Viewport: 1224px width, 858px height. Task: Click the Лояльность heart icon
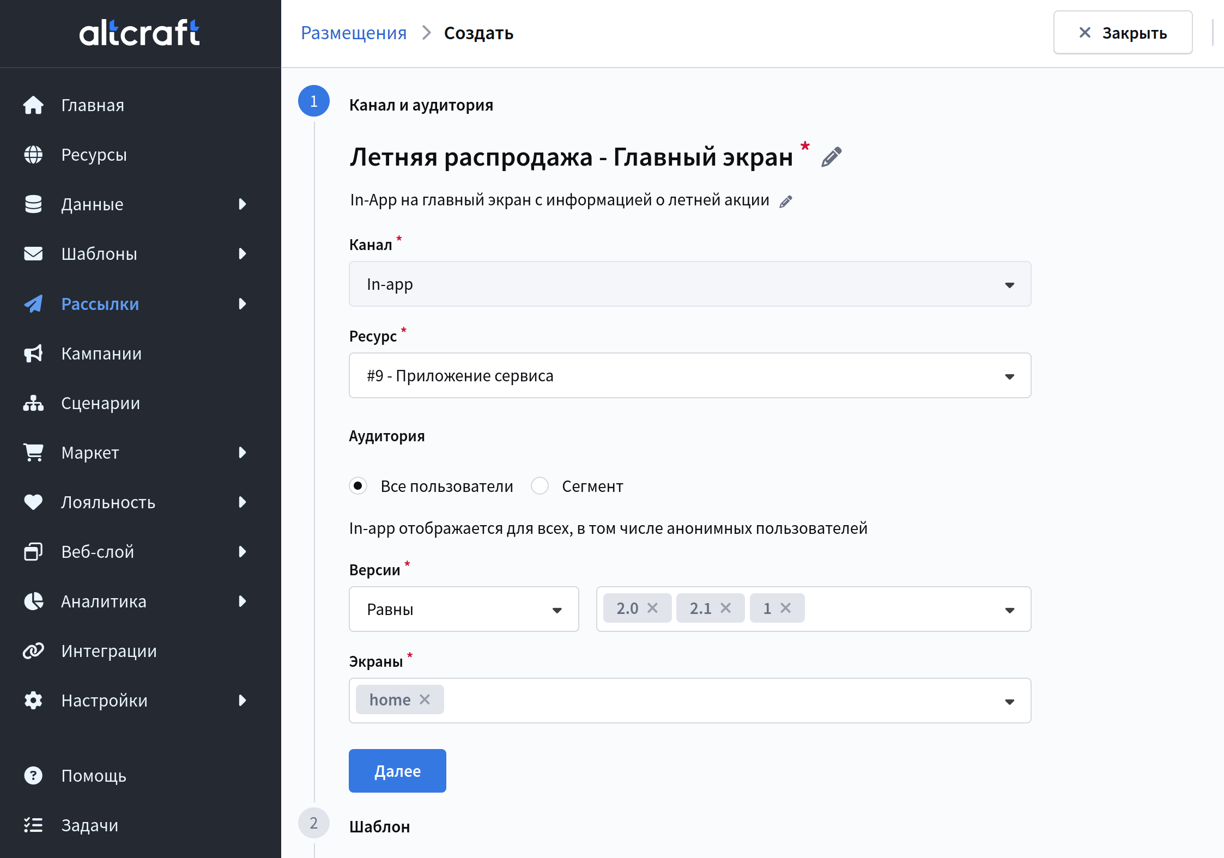pos(33,502)
